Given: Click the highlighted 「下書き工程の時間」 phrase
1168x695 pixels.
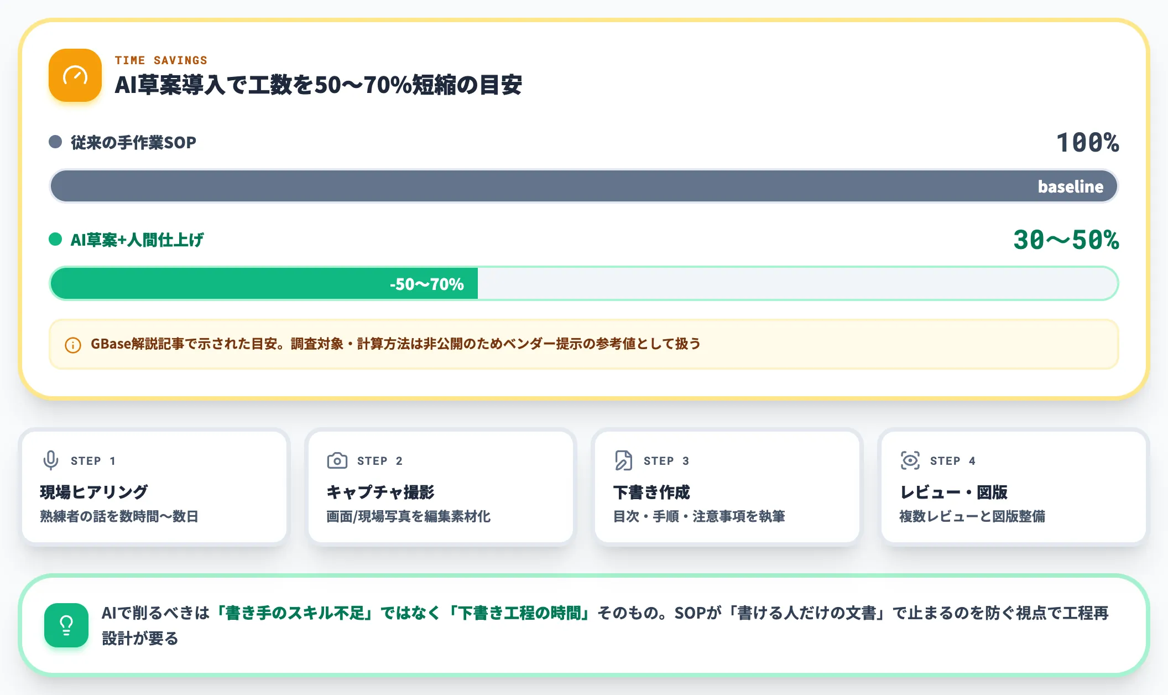Looking at the screenshot, I should tap(520, 613).
